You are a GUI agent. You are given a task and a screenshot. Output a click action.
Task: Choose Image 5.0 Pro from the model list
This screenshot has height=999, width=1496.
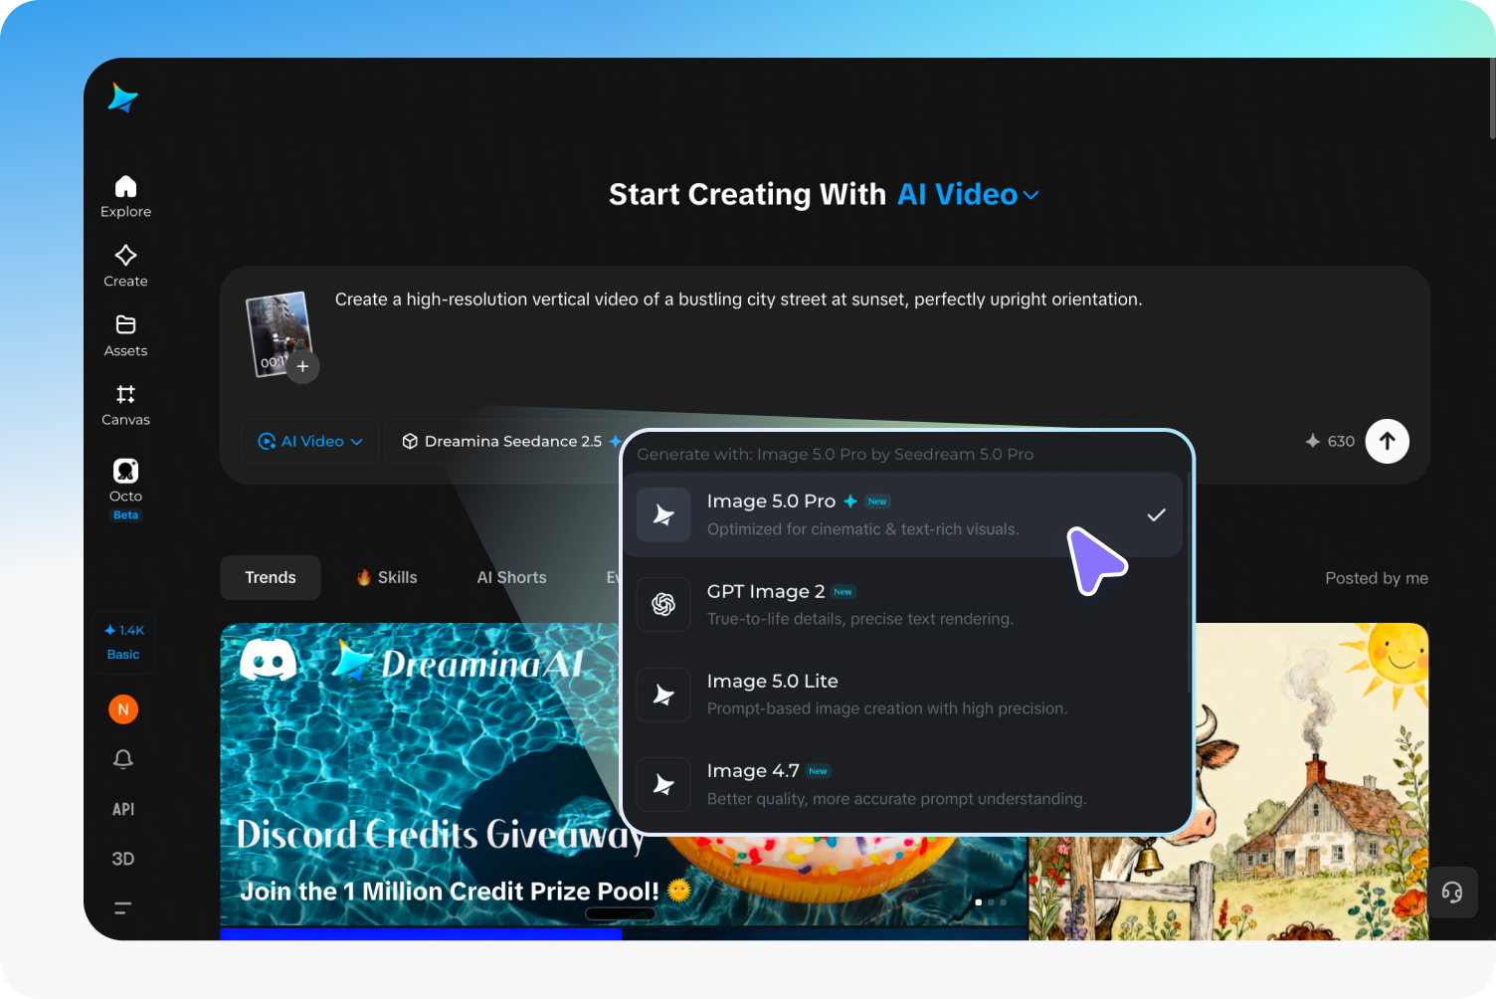(x=902, y=514)
